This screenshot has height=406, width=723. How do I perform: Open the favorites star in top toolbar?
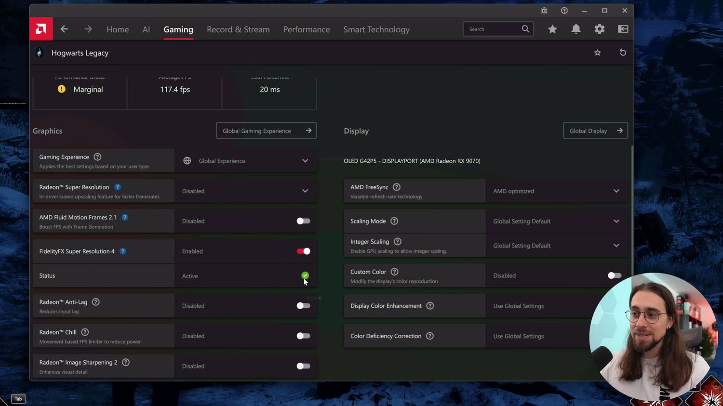point(552,29)
